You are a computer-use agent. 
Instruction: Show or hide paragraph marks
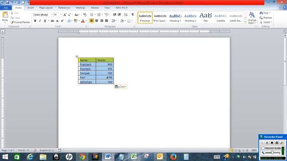[133, 15]
